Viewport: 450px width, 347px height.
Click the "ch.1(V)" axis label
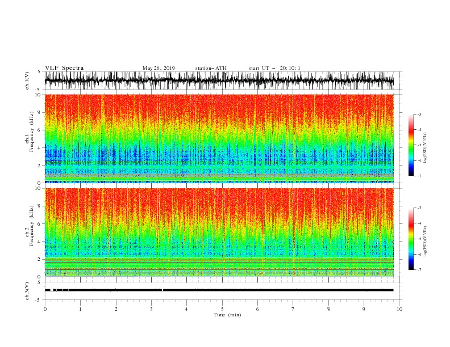(27, 81)
